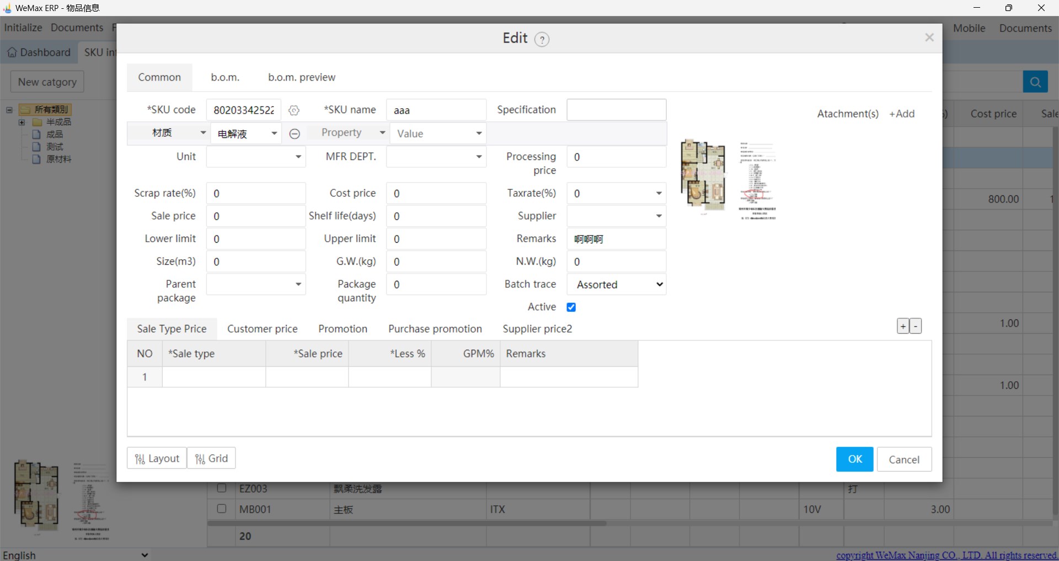
Task: Click the Cancel button
Action: 904,460
